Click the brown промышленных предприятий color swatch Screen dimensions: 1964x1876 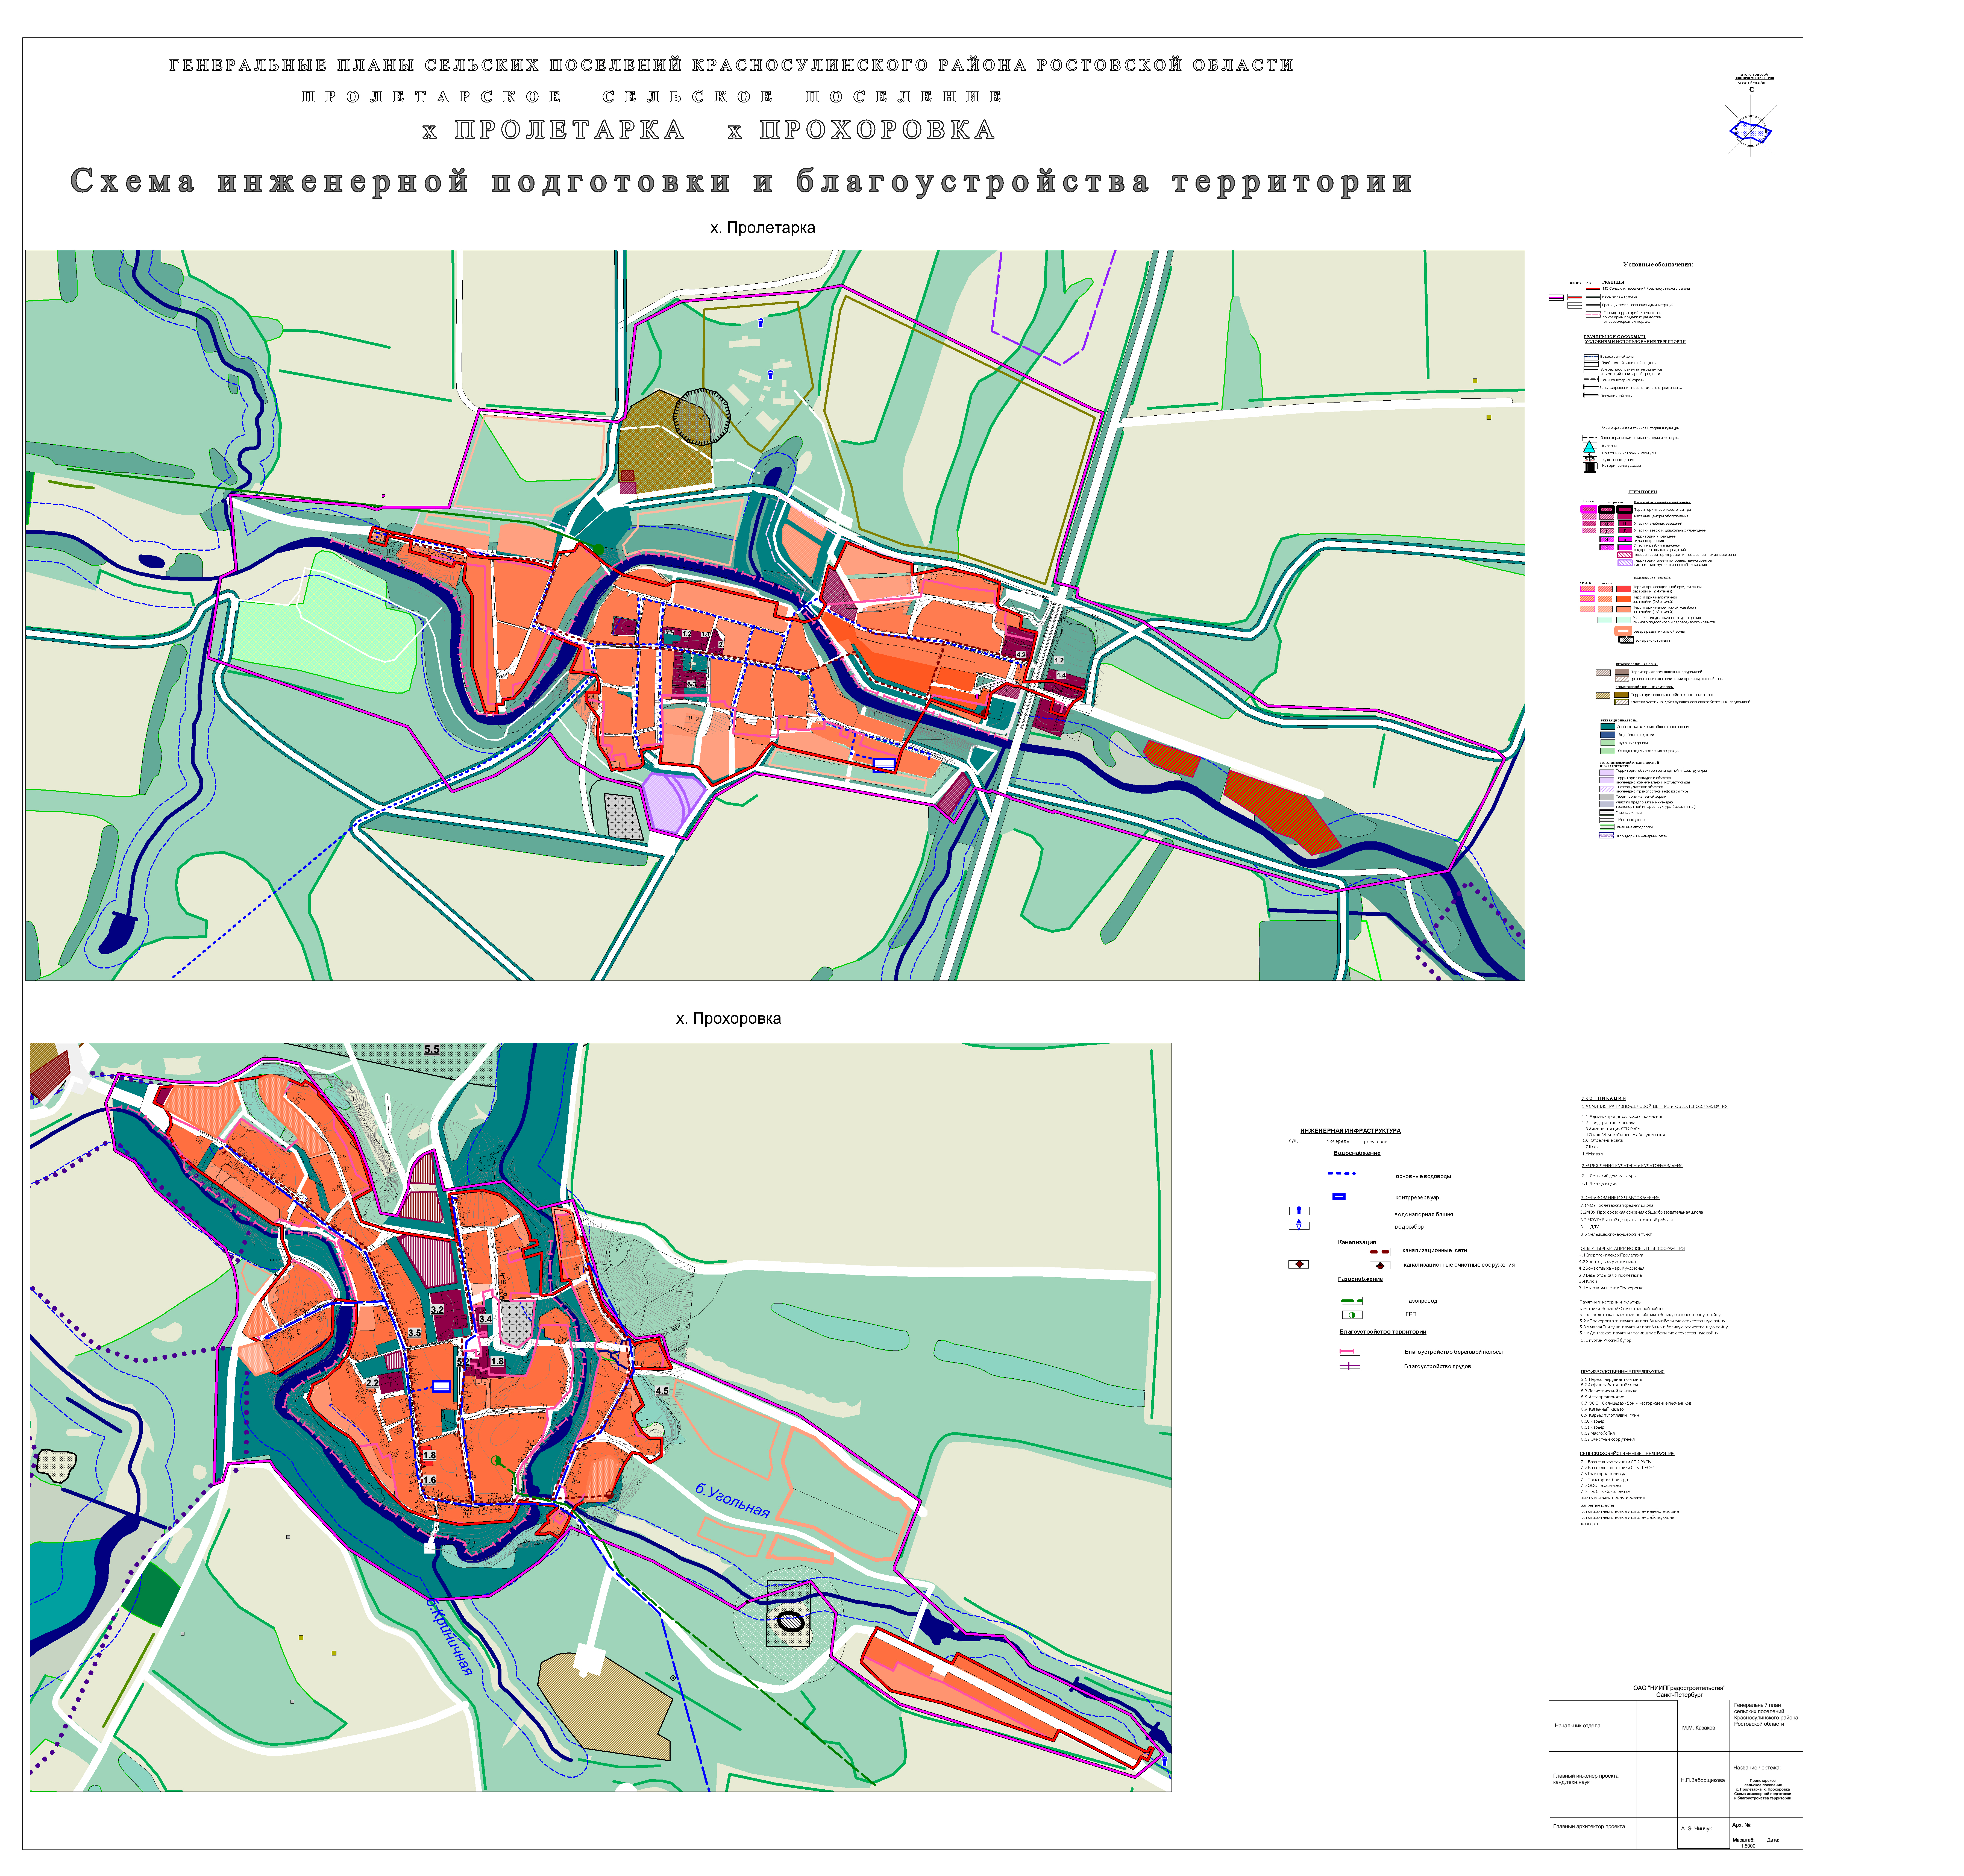pyautogui.click(x=1622, y=672)
